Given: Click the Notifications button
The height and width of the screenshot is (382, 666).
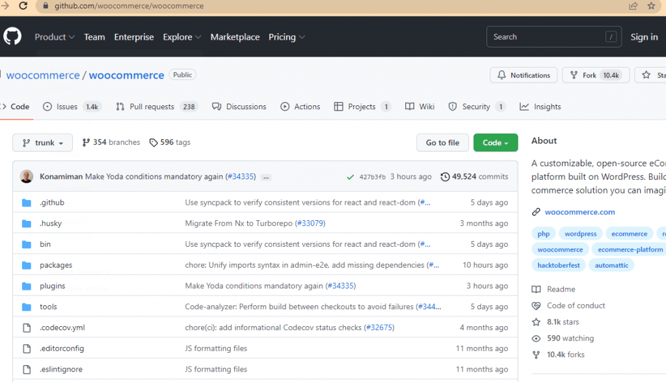Looking at the screenshot, I should click(x=524, y=75).
